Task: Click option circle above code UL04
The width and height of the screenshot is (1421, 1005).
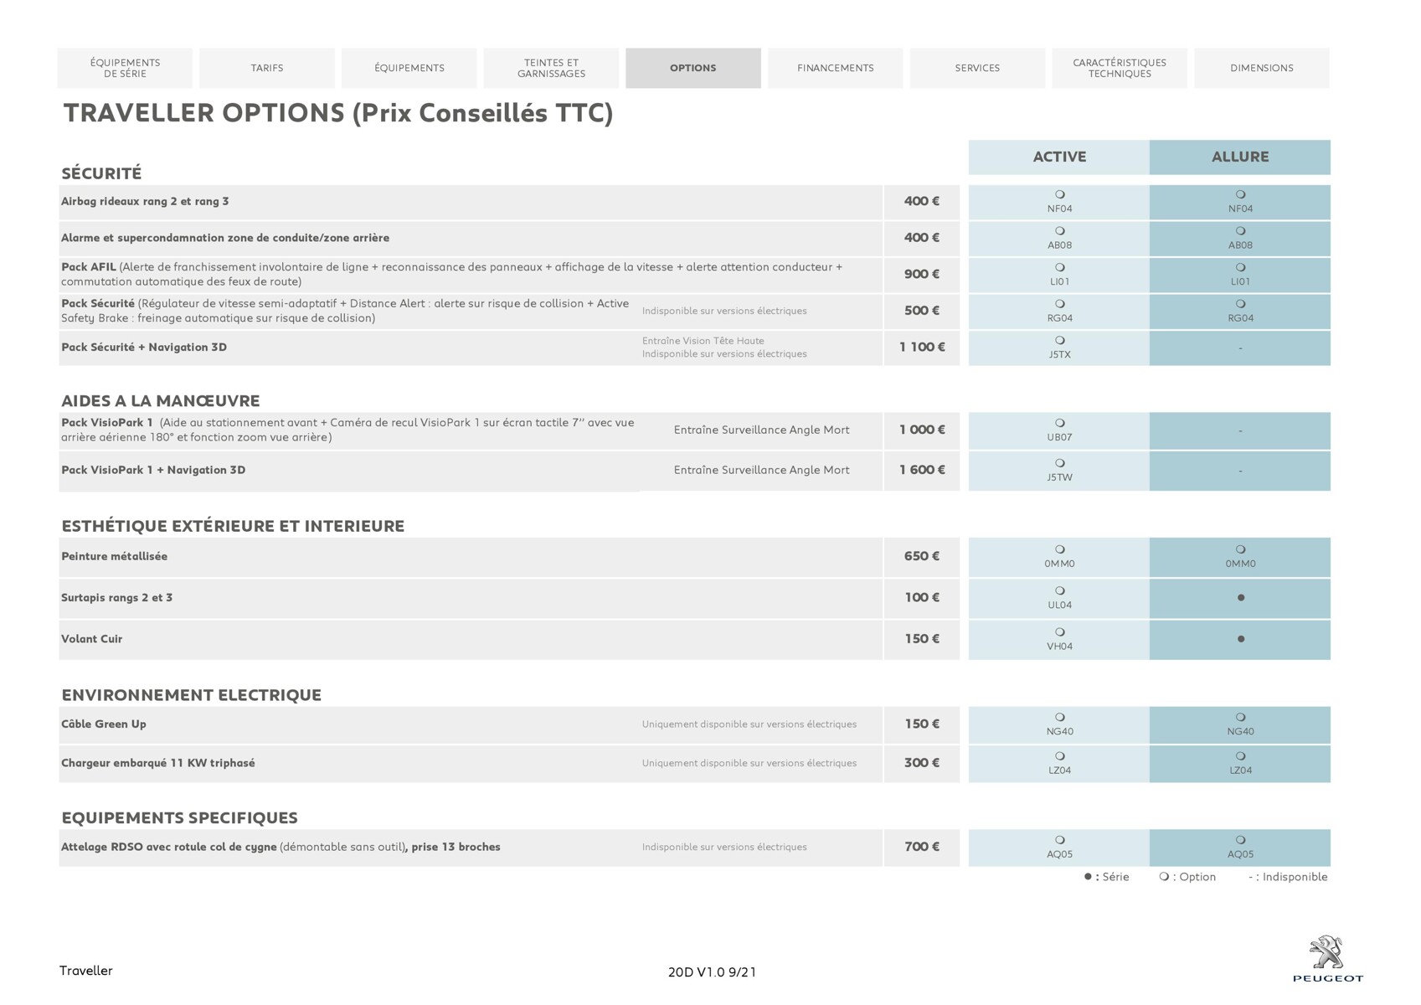Action: pyautogui.click(x=1059, y=590)
